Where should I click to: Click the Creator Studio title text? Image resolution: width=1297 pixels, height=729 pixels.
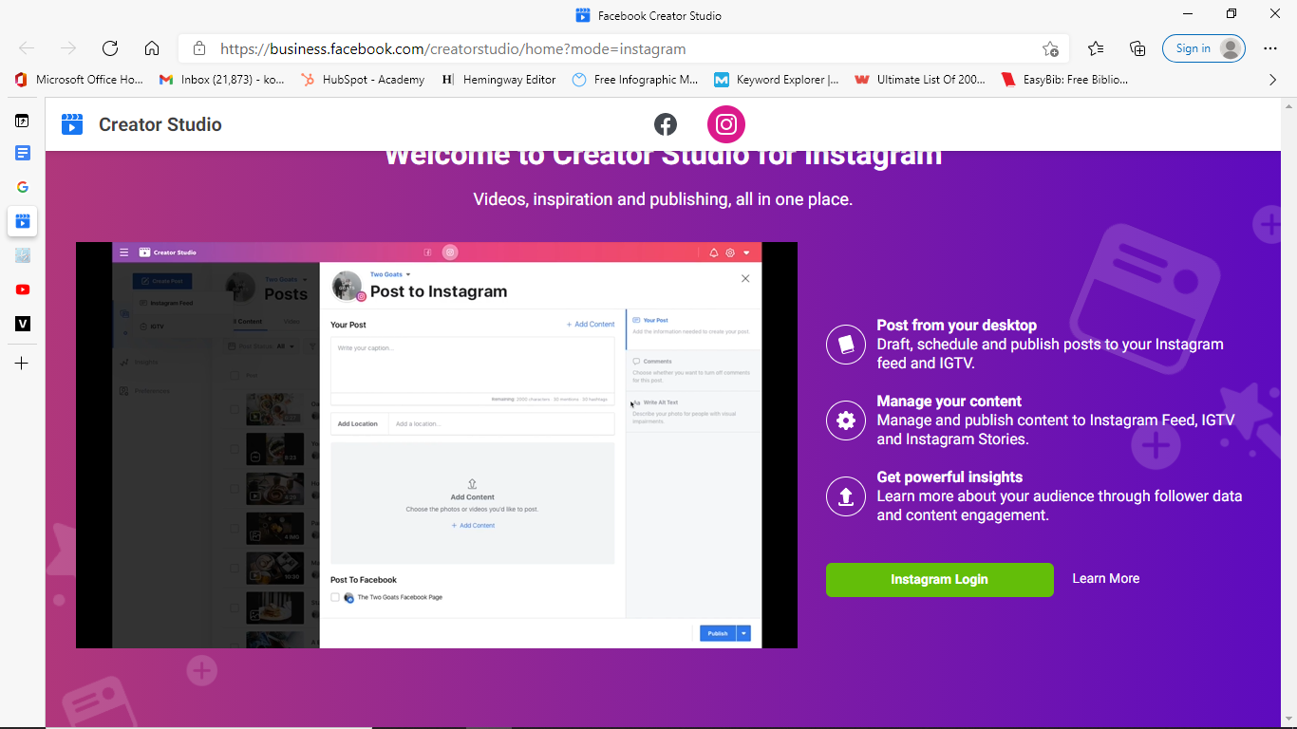coord(160,124)
